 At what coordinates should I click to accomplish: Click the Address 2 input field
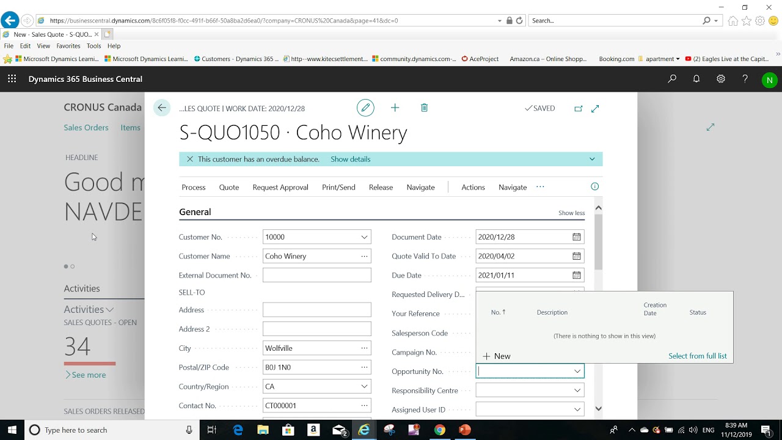coord(317,329)
